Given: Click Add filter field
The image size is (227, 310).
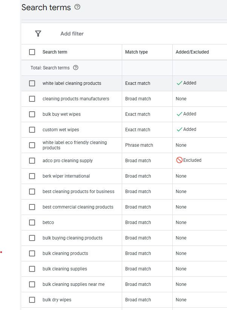Looking at the screenshot, I should (72, 34).
